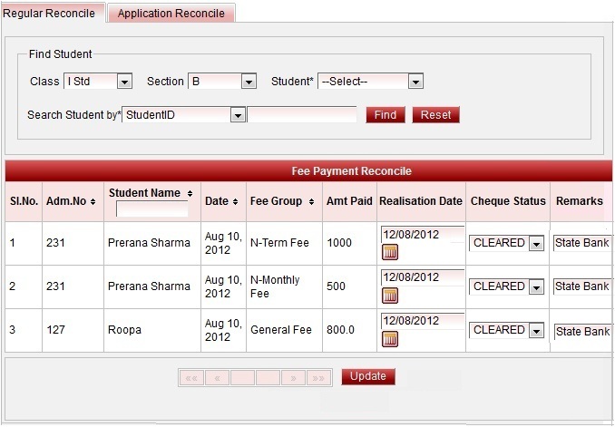Viewport: 615px width, 427px height.
Task: Switch to Application Reconcile tab
Action: click(171, 13)
